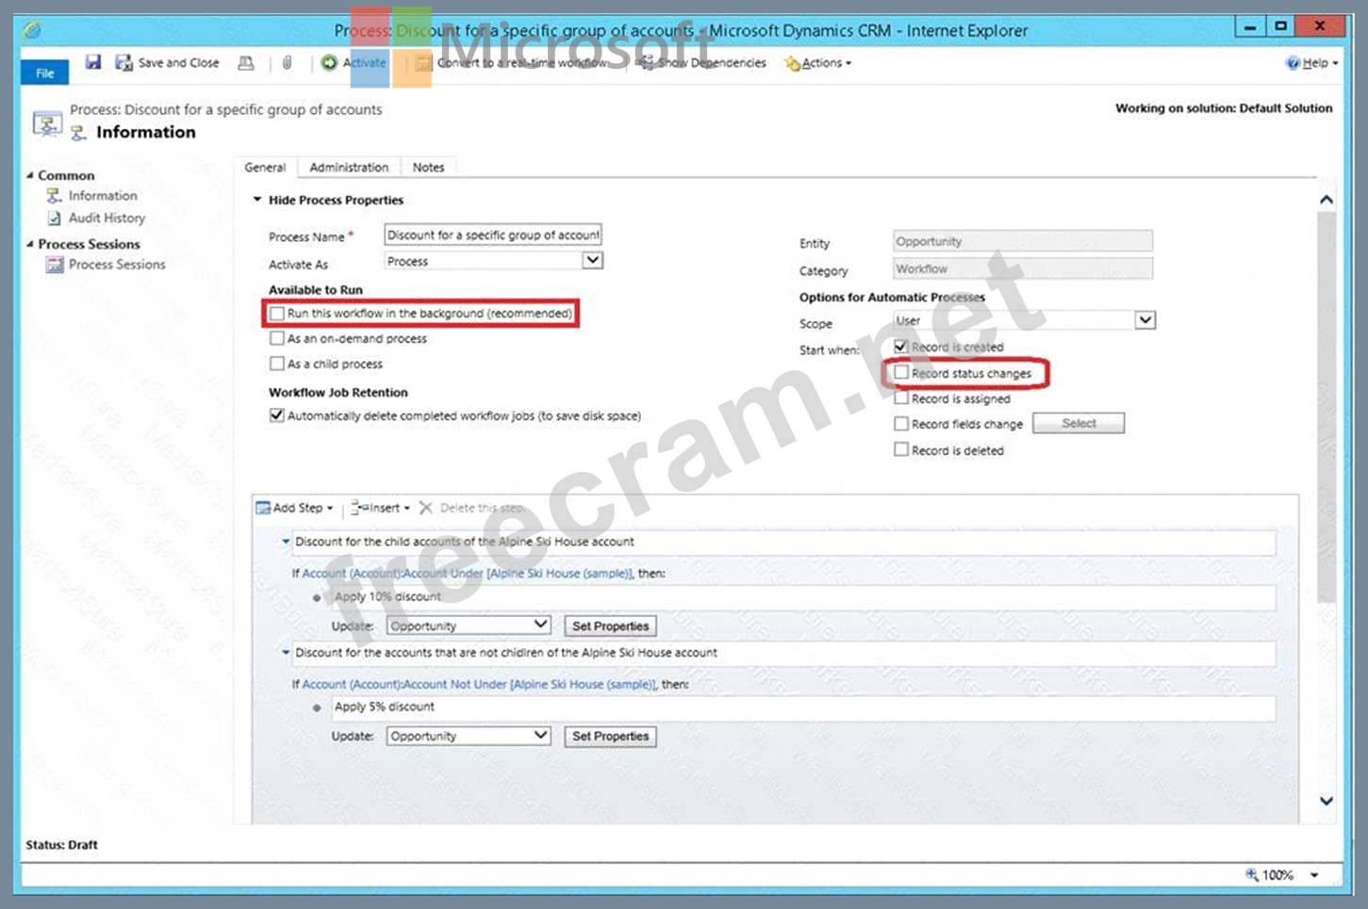Image resolution: width=1368 pixels, height=909 pixels.
Task: Click Convert to a real-time workflow
Action: [x=512, y=62]
